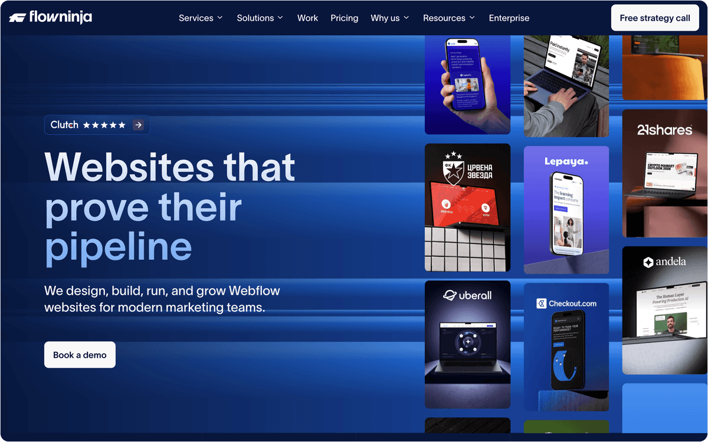Screen dimensions: 708x442
Task: Open the Checkout.com project card
Action: 566,347
